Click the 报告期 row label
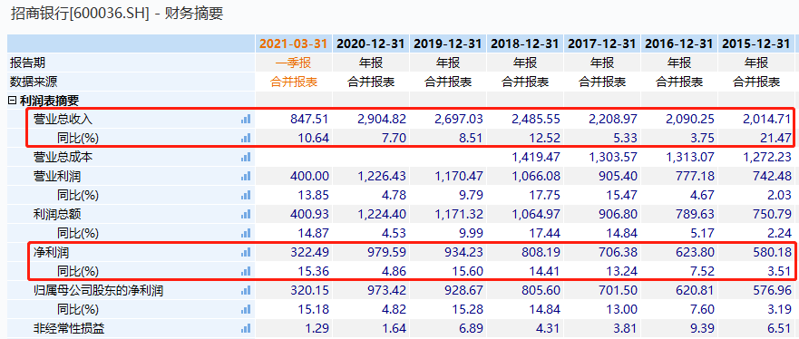The height and width of the screenshot is (339, 799). [27, 63]
